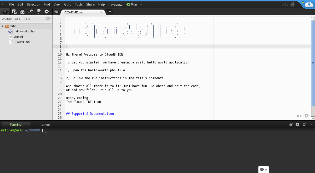Click the editor scrollbar down arrow
The height and width of the screenshot is (173, 315).
click(x=313, y=118)
